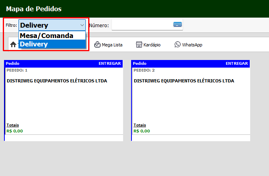Click the R$ 0,00 total in order 1
Screen dimensions: 269x176
(15, 131)
